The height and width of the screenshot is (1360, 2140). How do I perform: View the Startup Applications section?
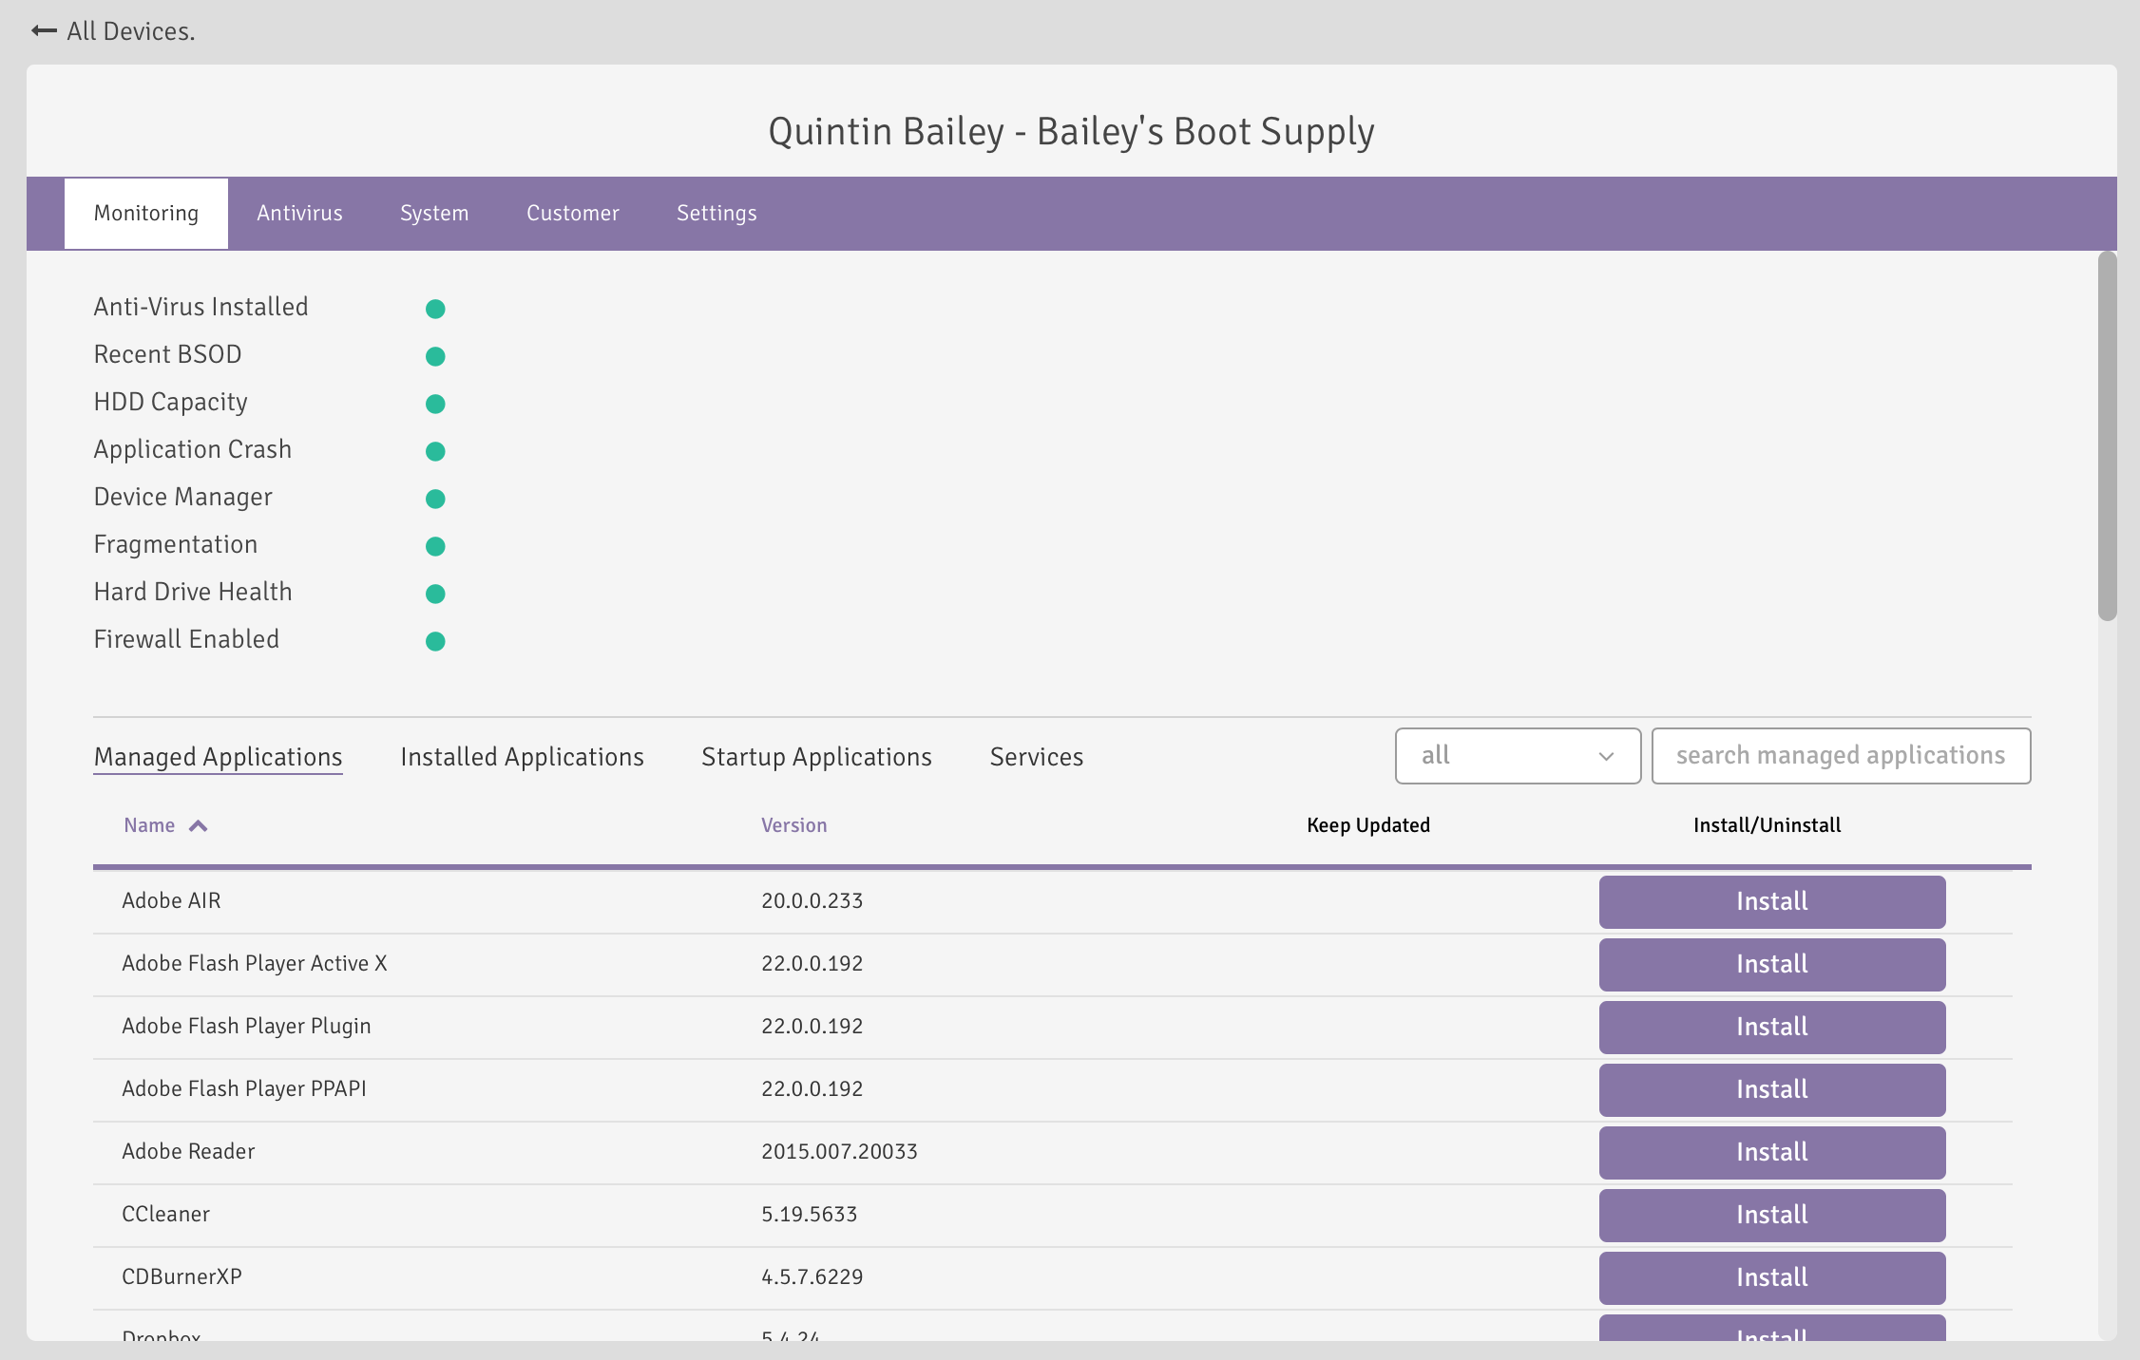(816, 757)
